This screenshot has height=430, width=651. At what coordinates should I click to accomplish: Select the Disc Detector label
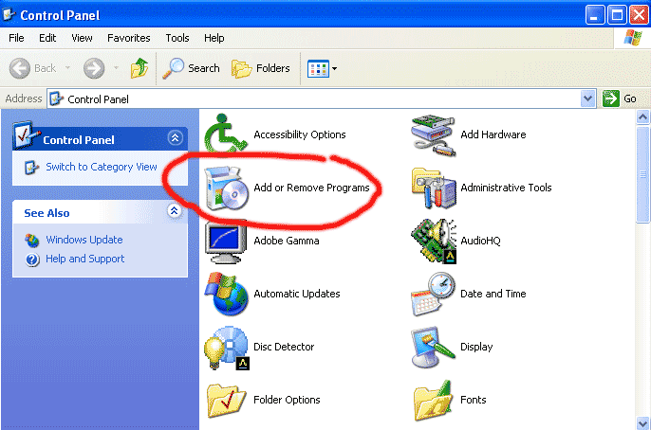coord(284,347)
